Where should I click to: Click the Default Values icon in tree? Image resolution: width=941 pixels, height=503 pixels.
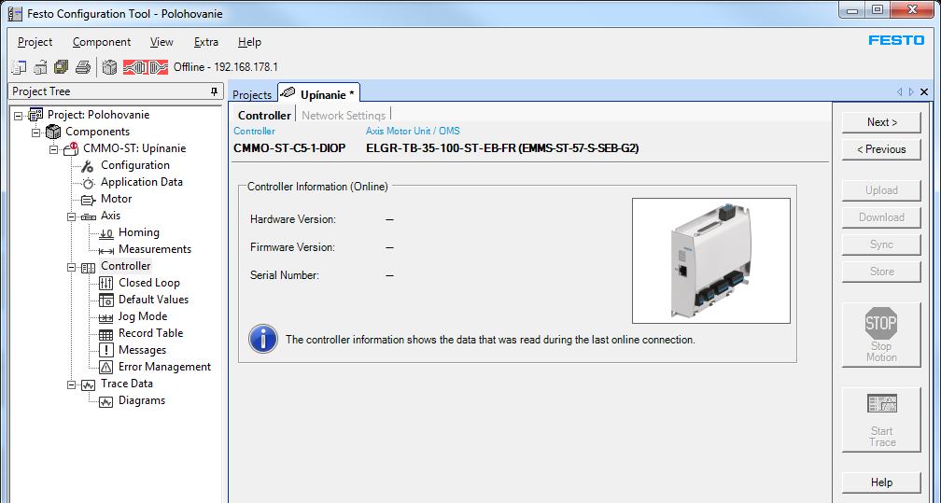point(106,300)
